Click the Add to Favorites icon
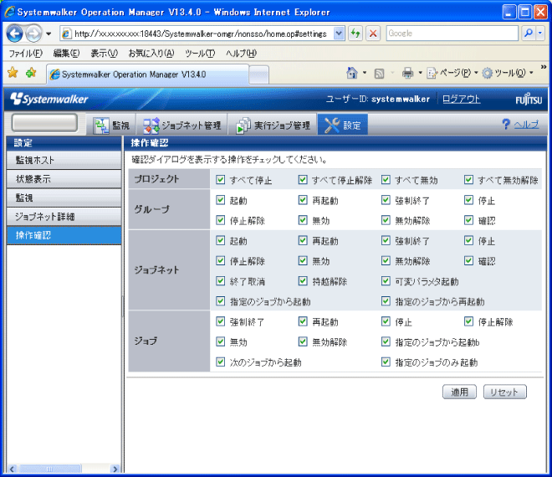The image size is (552, 477). point(31,73)
